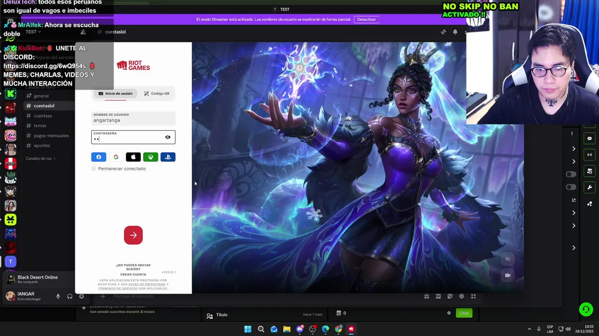Open the taskbar clock and date
Image resolution: width=599 pixels, height=336 pixels.
(x=584, y=329)
